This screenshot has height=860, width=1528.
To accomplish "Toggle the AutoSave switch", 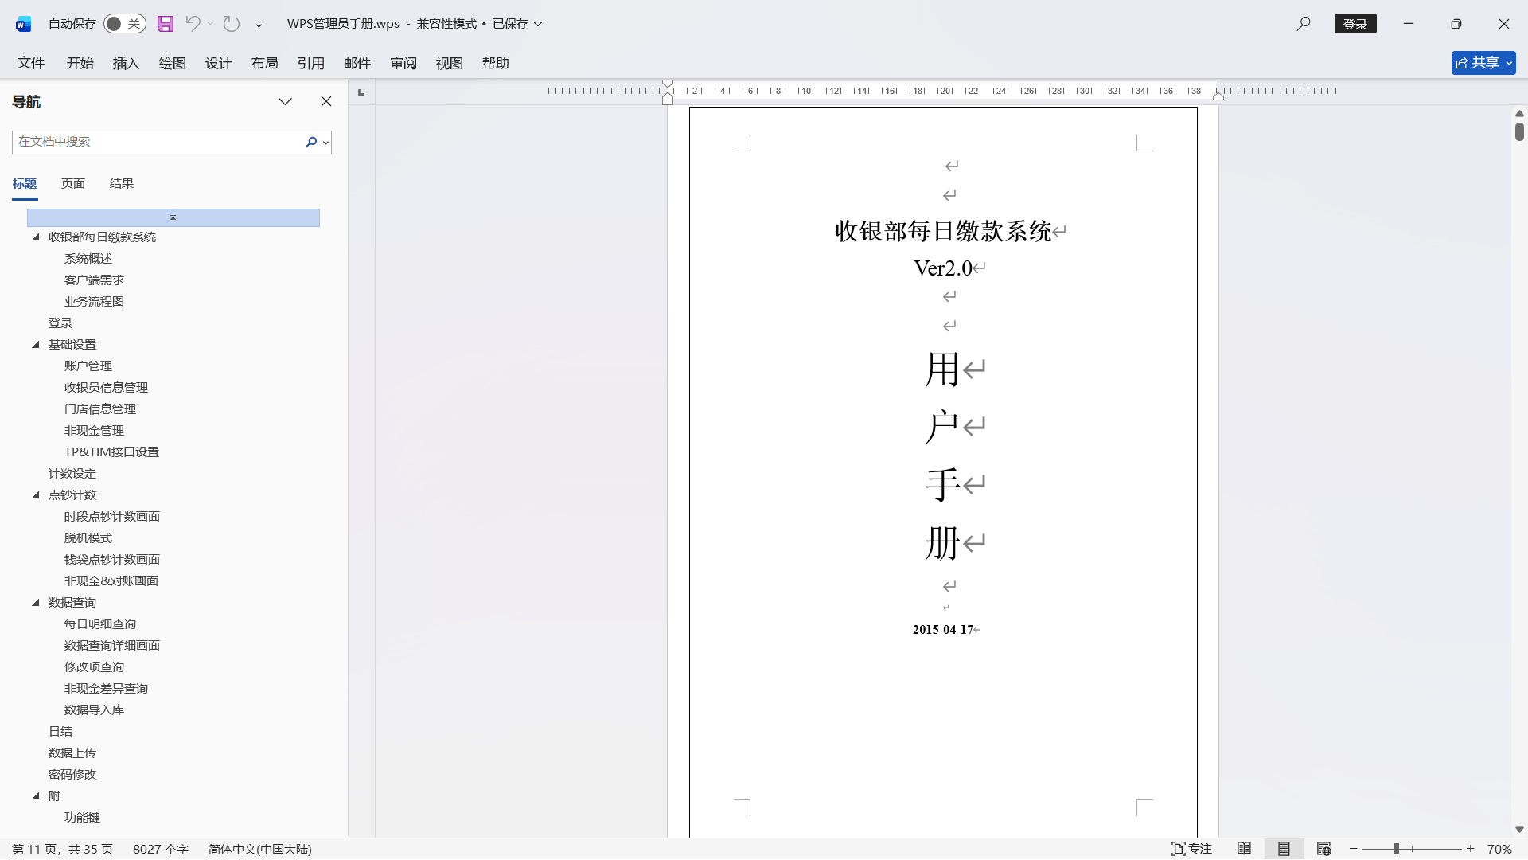I will coord(124,24).
